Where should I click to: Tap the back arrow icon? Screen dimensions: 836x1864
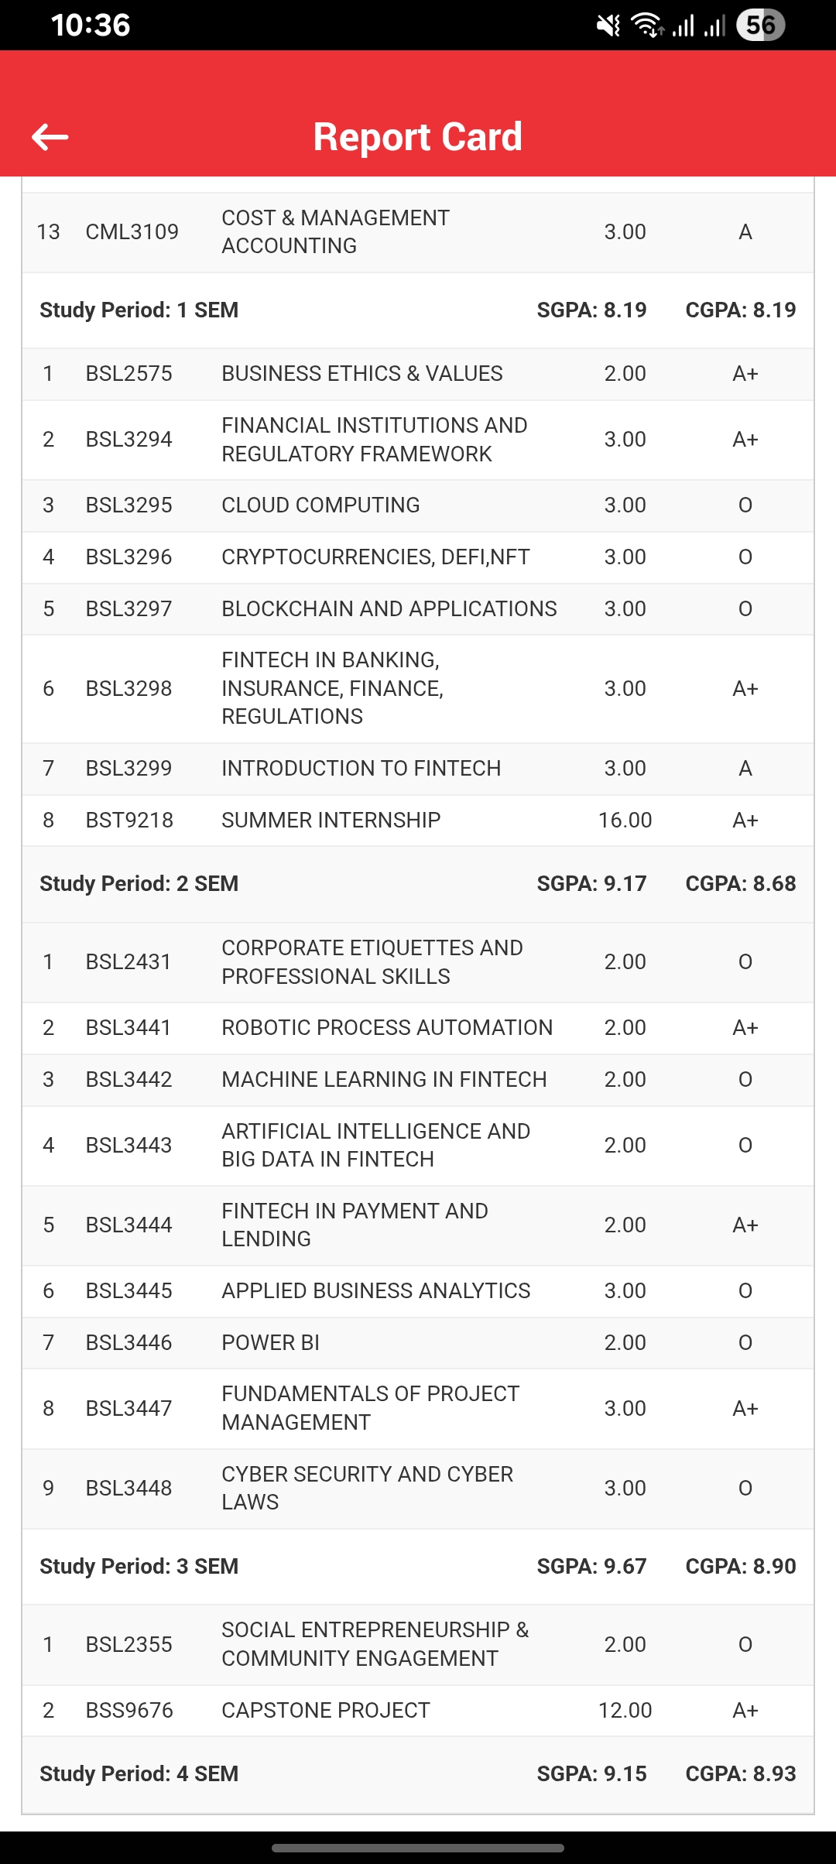pyautogui.click(x=50, y=137)
